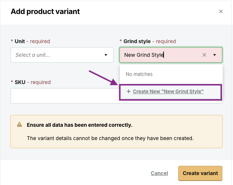Choose Create New "New Grind Style" option
This screenshot has height=185, width=233.
[171, 92]
